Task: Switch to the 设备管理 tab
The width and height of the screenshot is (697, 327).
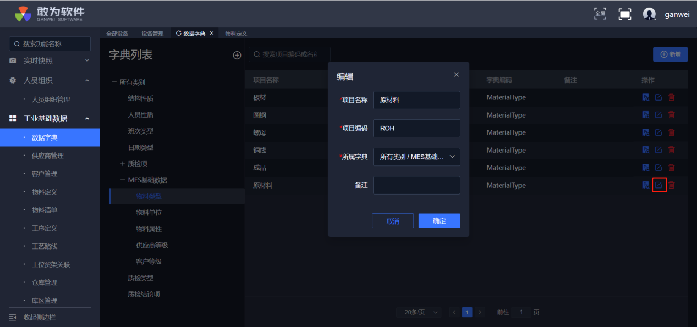Action: (152, 34)
